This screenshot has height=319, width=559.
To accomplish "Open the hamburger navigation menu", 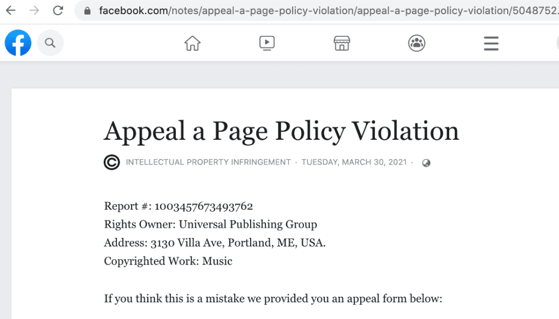I will (x=491, y=43).
